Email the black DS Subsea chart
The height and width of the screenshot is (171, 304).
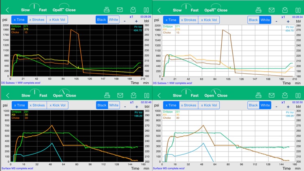(120, 10)
